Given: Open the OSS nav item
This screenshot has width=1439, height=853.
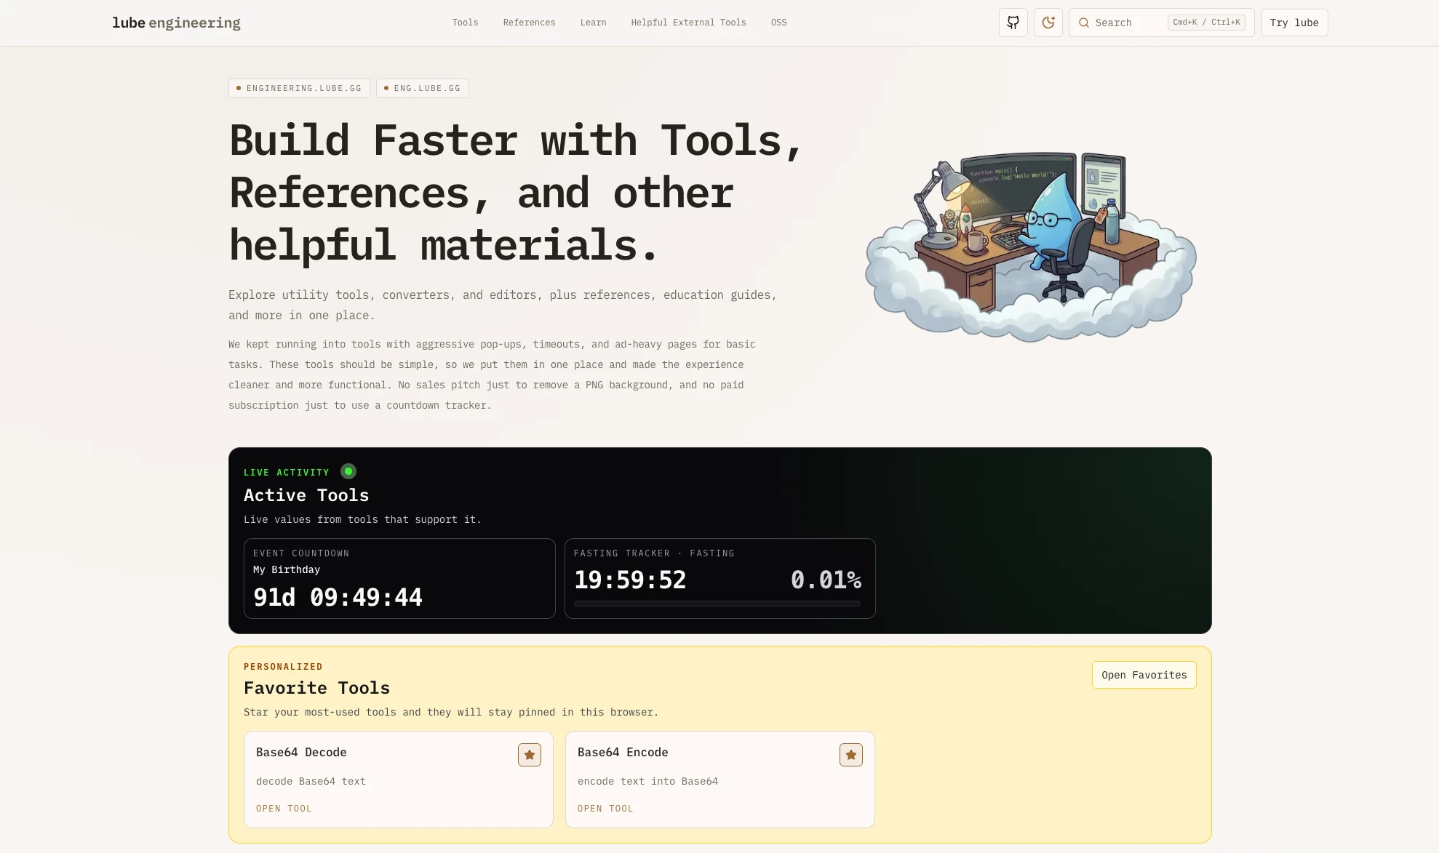Looking at the screenshot, I should tap(778, 23).
